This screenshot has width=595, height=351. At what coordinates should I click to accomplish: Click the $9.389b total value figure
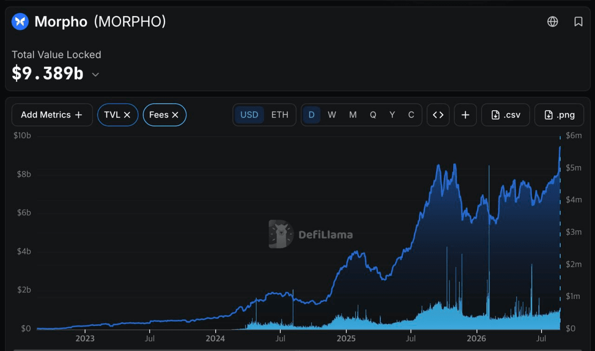tap(47, 73)
